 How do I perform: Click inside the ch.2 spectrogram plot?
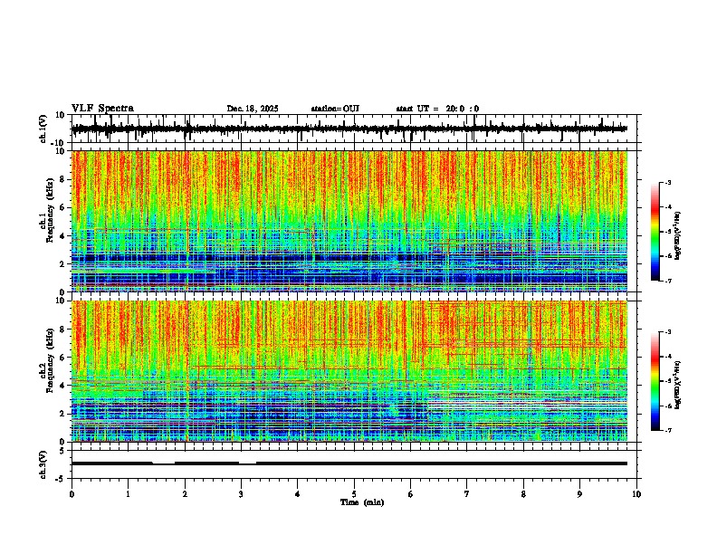point(349,371)
